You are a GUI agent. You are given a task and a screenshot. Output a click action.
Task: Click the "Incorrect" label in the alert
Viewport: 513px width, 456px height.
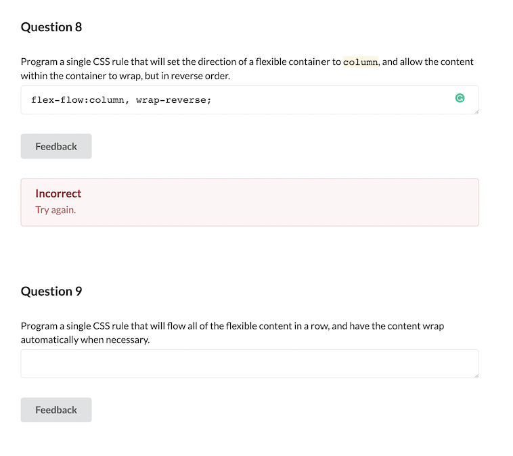tap(58, 193)
